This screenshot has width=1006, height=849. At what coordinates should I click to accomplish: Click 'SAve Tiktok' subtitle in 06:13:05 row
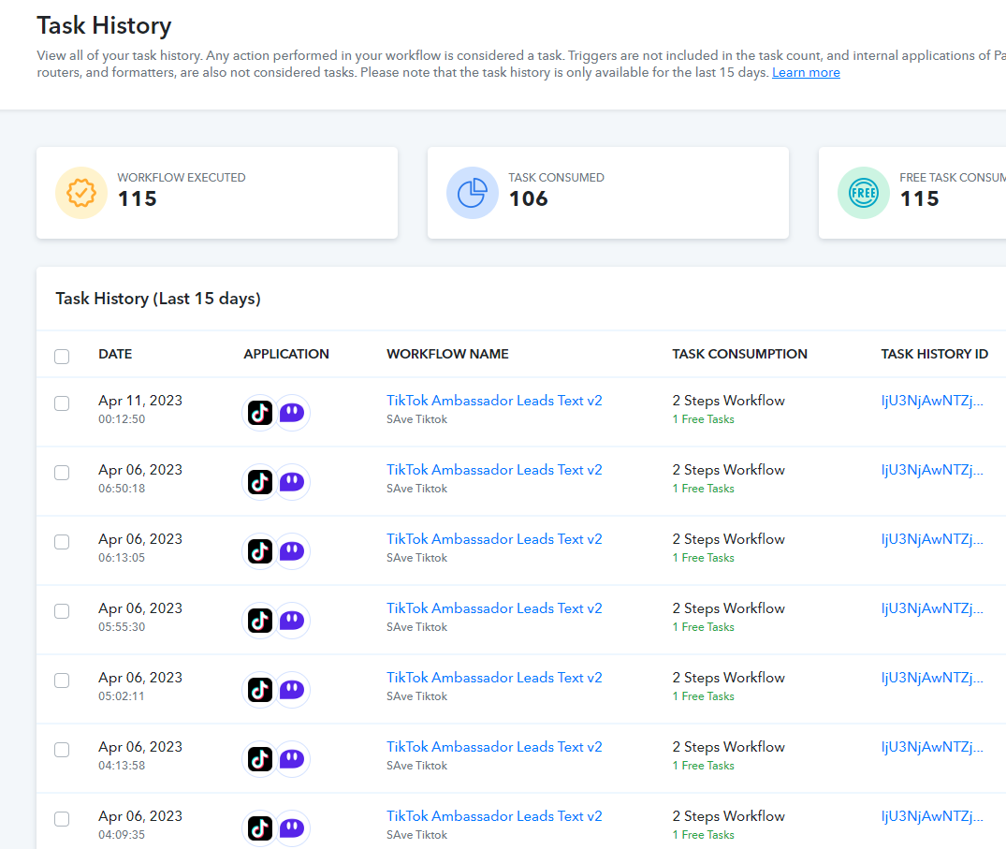click(x=416, y=558)
